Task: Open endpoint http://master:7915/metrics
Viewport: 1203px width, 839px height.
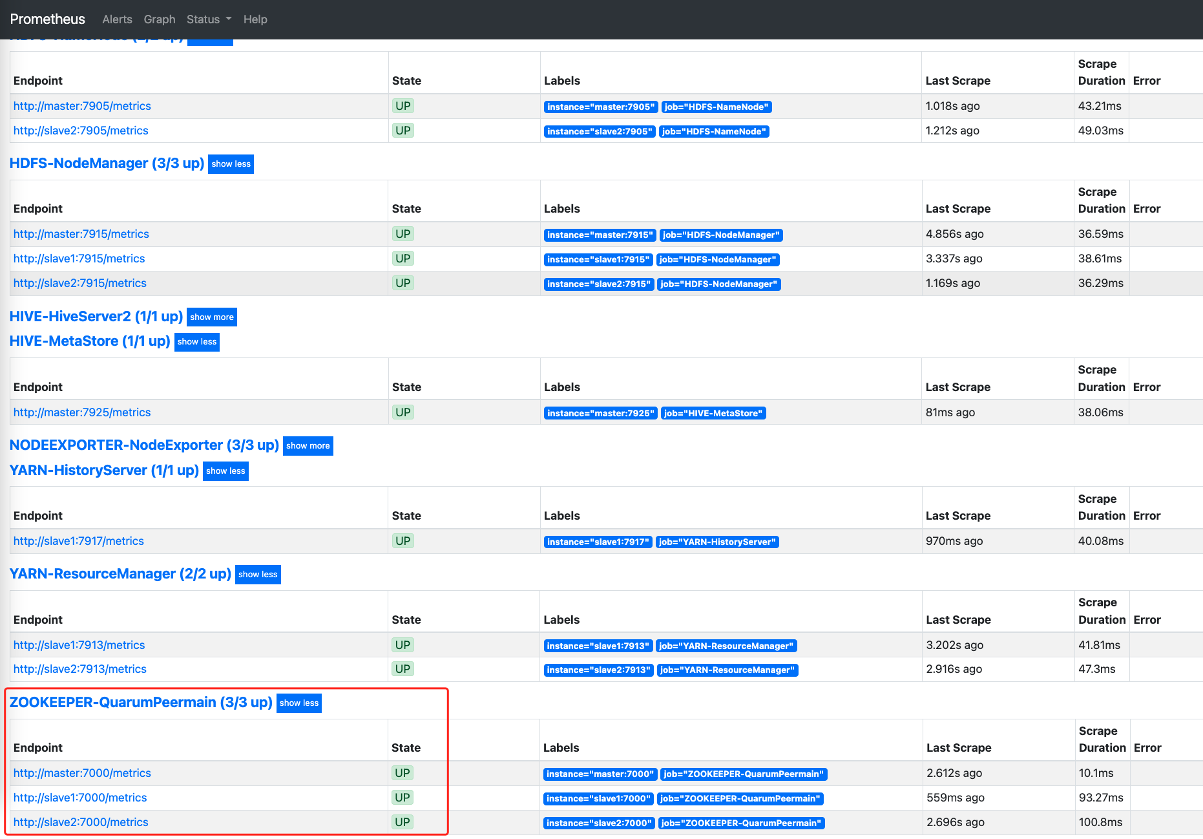Action: click(x=81, y=234)
